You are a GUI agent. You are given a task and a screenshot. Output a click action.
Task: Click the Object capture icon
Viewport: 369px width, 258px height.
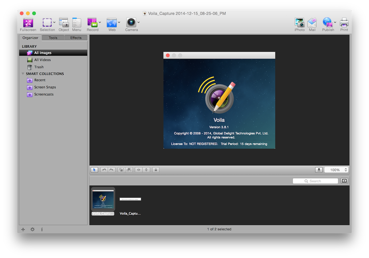(x=64, y=22)
